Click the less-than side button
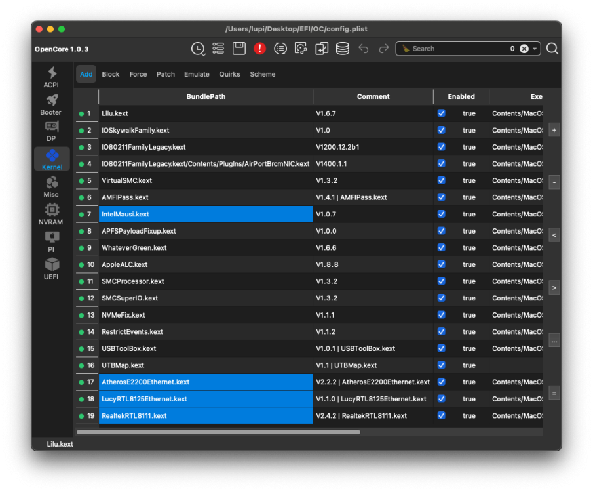This screenshot has height=492, width=593. [554, 236]
